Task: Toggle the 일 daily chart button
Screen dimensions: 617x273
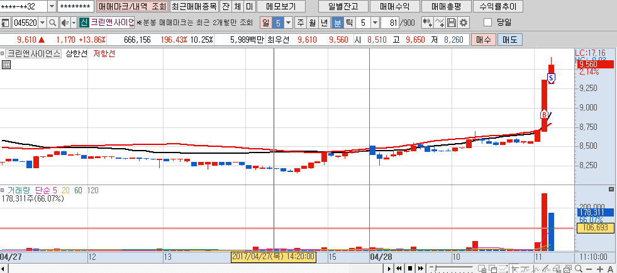Action: pyautogui.click(x=265, y=23)
